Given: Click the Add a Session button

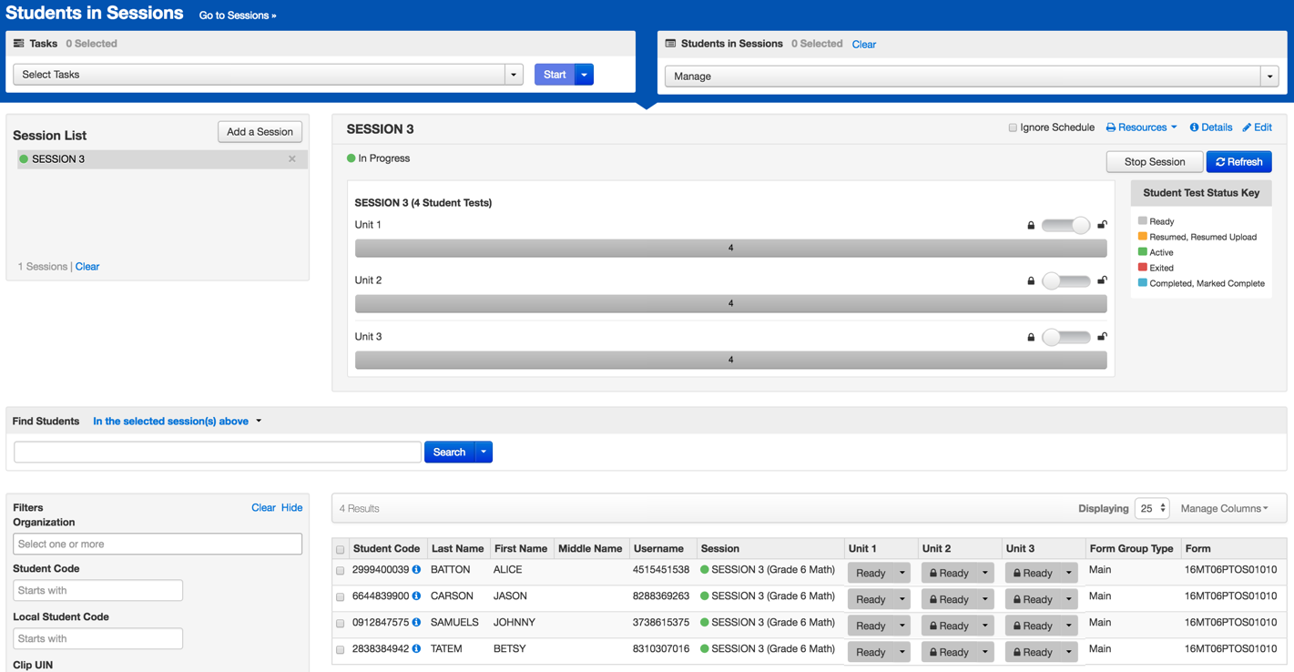Looking at the screenshot, I should click(260, 132).
